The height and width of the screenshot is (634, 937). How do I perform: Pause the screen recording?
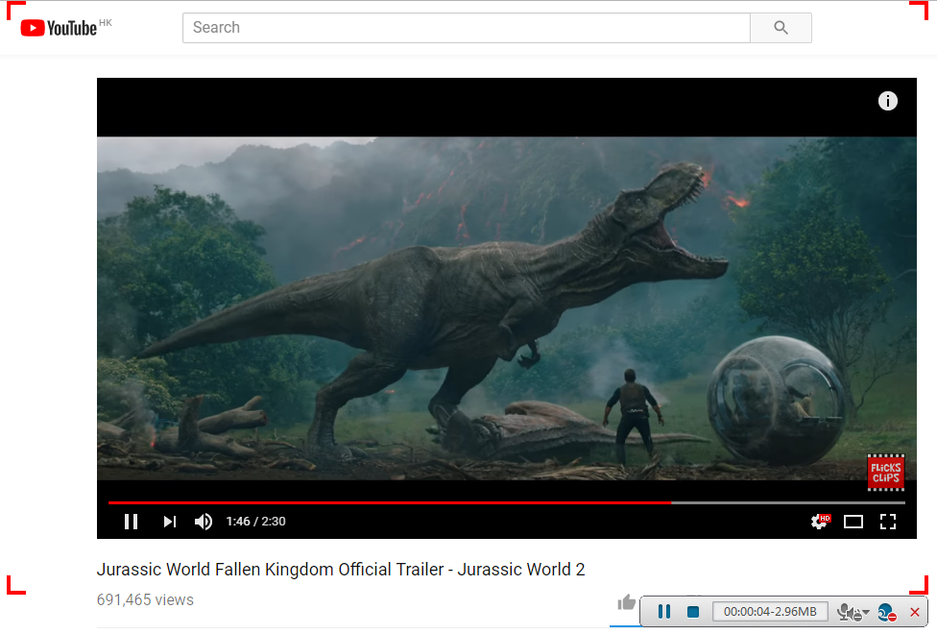[663, 612]
